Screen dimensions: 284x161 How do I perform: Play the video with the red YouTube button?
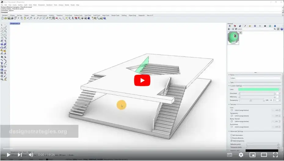click(x=142, y=80)
